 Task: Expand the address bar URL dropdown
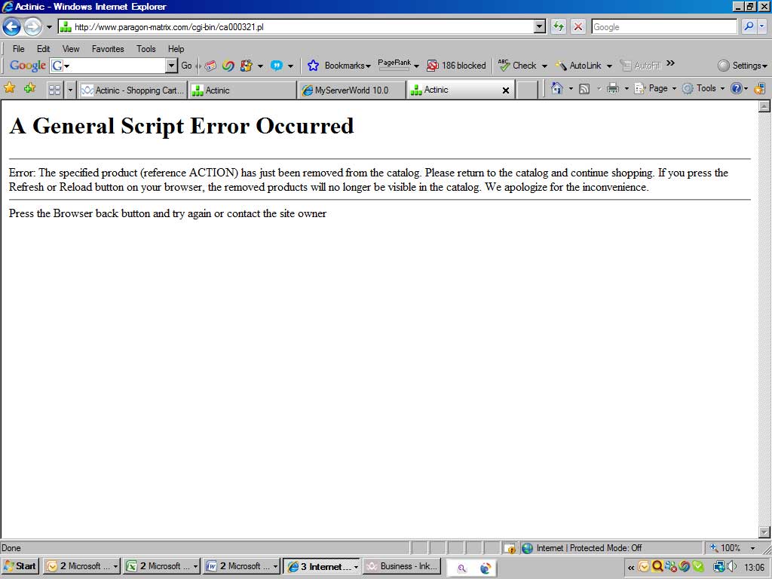(539, 27)
